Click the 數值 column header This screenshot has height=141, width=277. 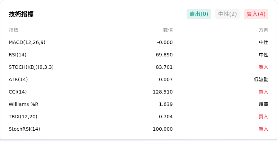pos(168,30)
